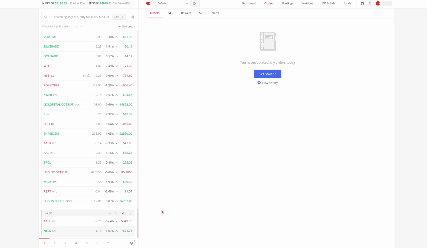Viewport: 427px width, 248px height.
Task: Click the New group link
Action: coord(127,27)
